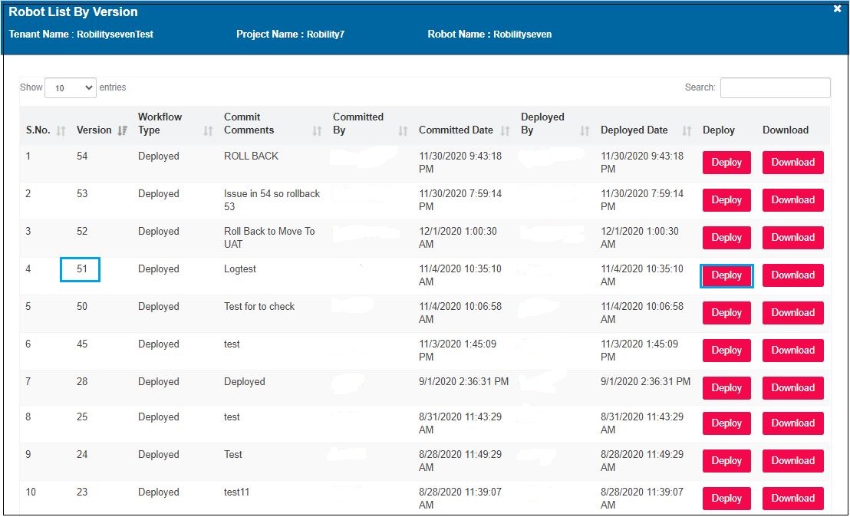Click Workflow Type sort arrows
850x517 pixels.
(x=208, y=131)
